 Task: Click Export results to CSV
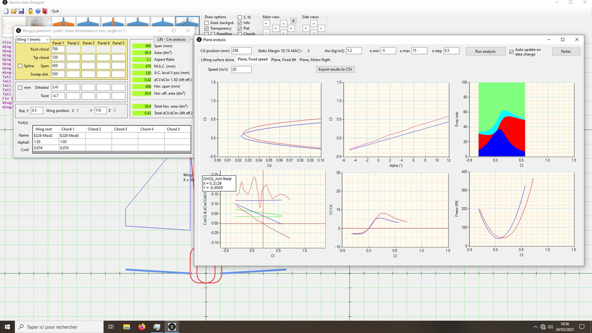pos(335,69)
